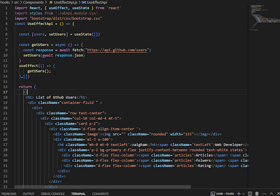Click 'folwers' span text on line 30
The height and width of the screenshot is (196, 280).
pyautogui.click(x=203, y=161)
